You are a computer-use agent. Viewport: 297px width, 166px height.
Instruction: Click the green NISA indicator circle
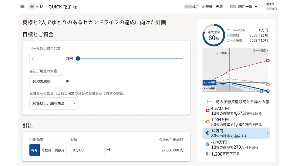coord(32,7)
